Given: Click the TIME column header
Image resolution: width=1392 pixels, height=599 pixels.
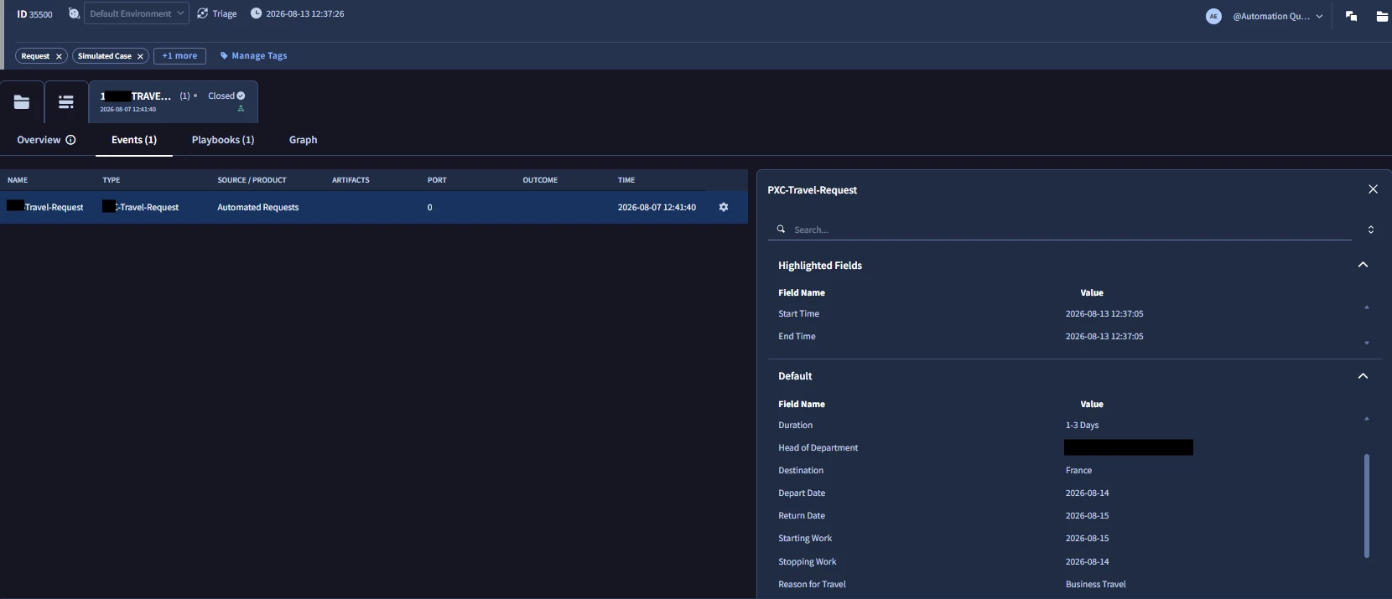Looking at the screenshot, I should [x=626, y=180].
